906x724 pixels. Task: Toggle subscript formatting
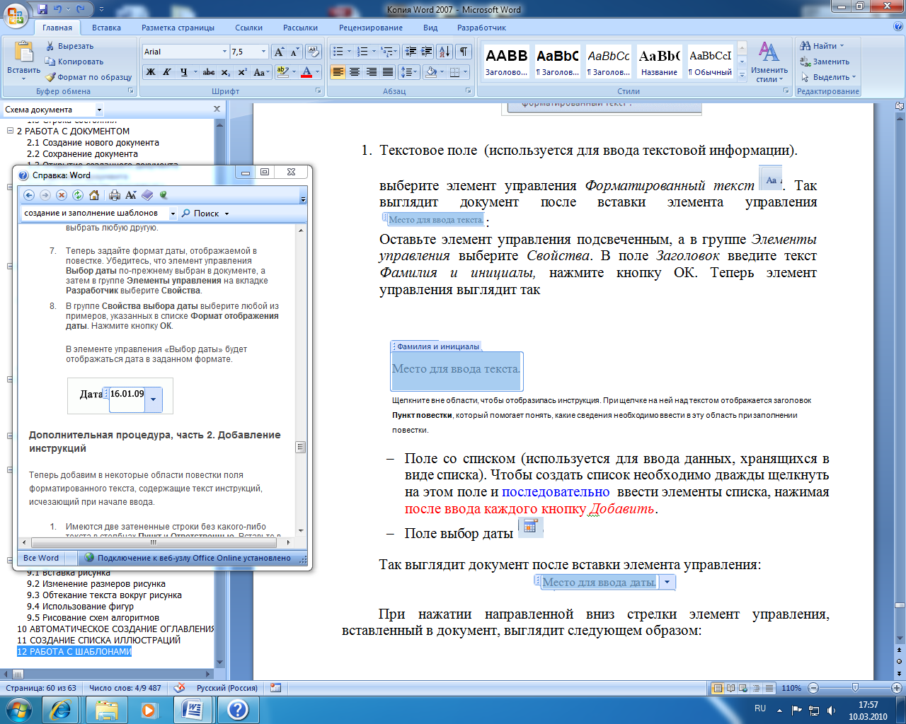pyautogui.click(x=226, y=72)
